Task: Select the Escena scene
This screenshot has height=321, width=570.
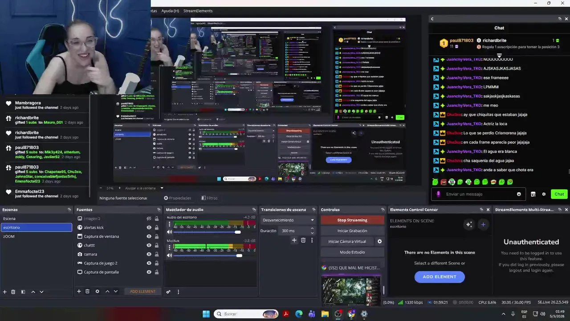Action: point(37,218)
